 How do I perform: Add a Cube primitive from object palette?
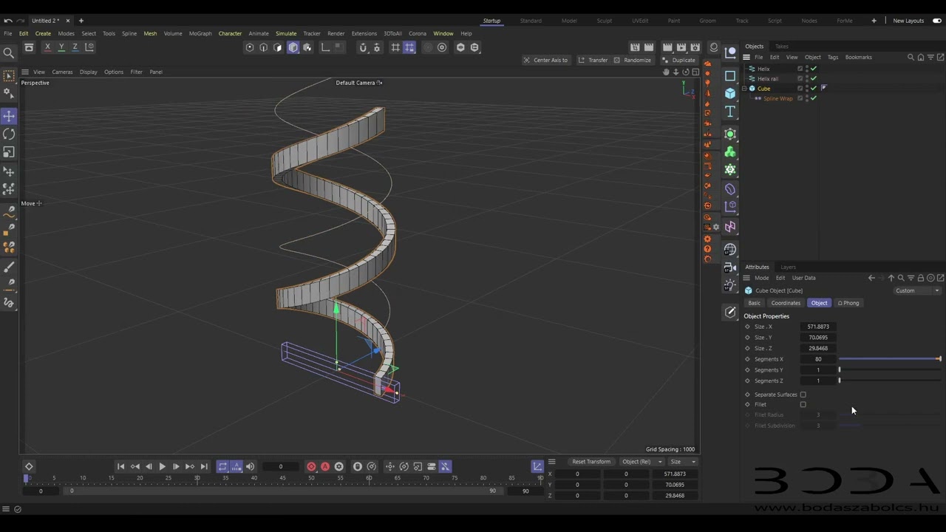(730, 93)
